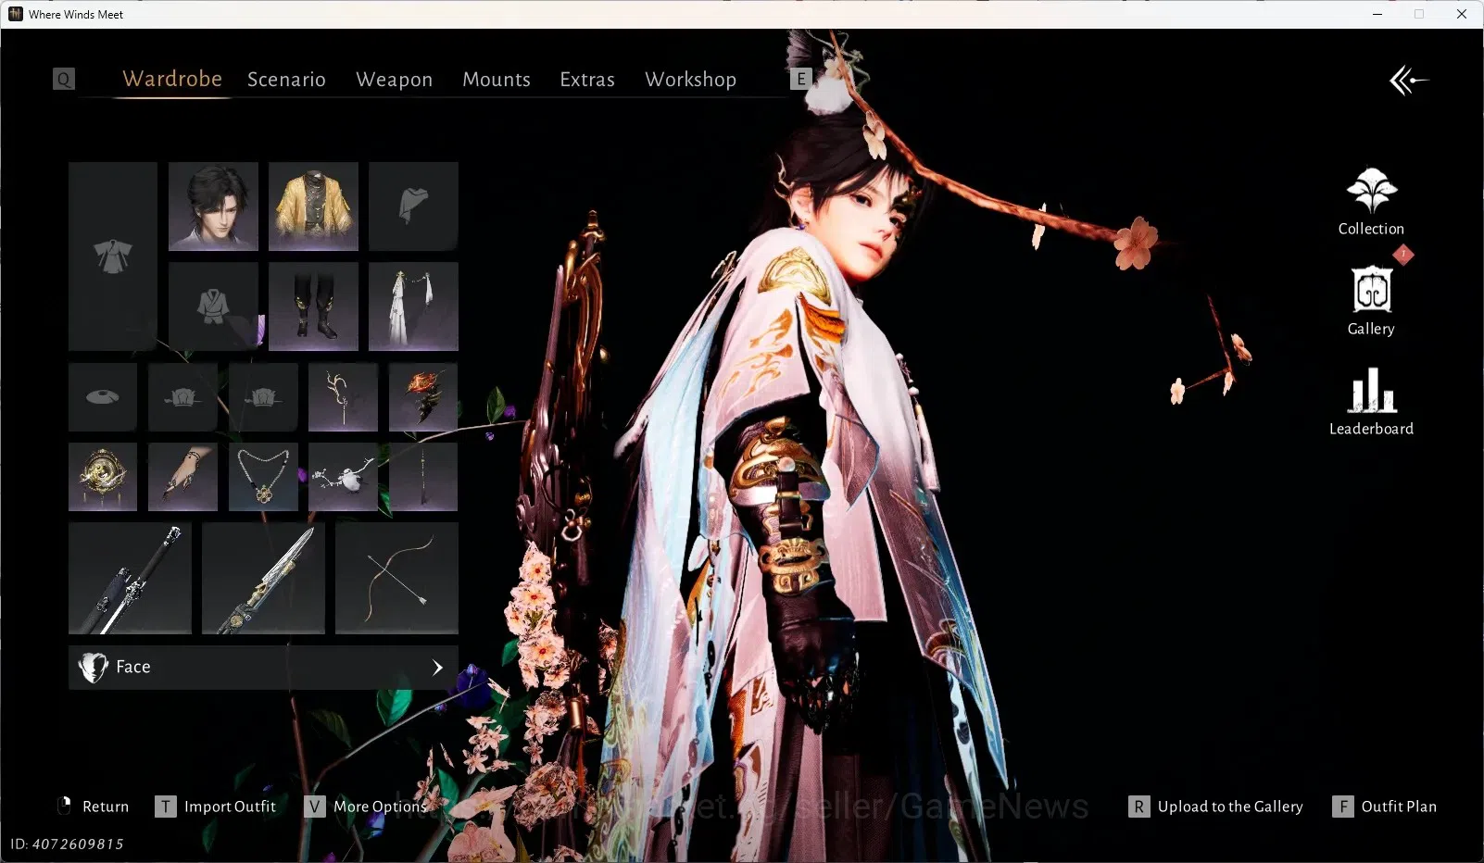Screen dimensions: 1484x863
Task: Open the Gallery panel
Action: pos(1371,302)
